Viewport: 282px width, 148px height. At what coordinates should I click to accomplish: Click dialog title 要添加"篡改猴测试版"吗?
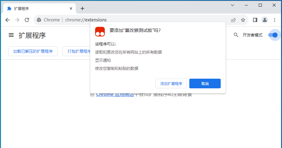[135, 30]
